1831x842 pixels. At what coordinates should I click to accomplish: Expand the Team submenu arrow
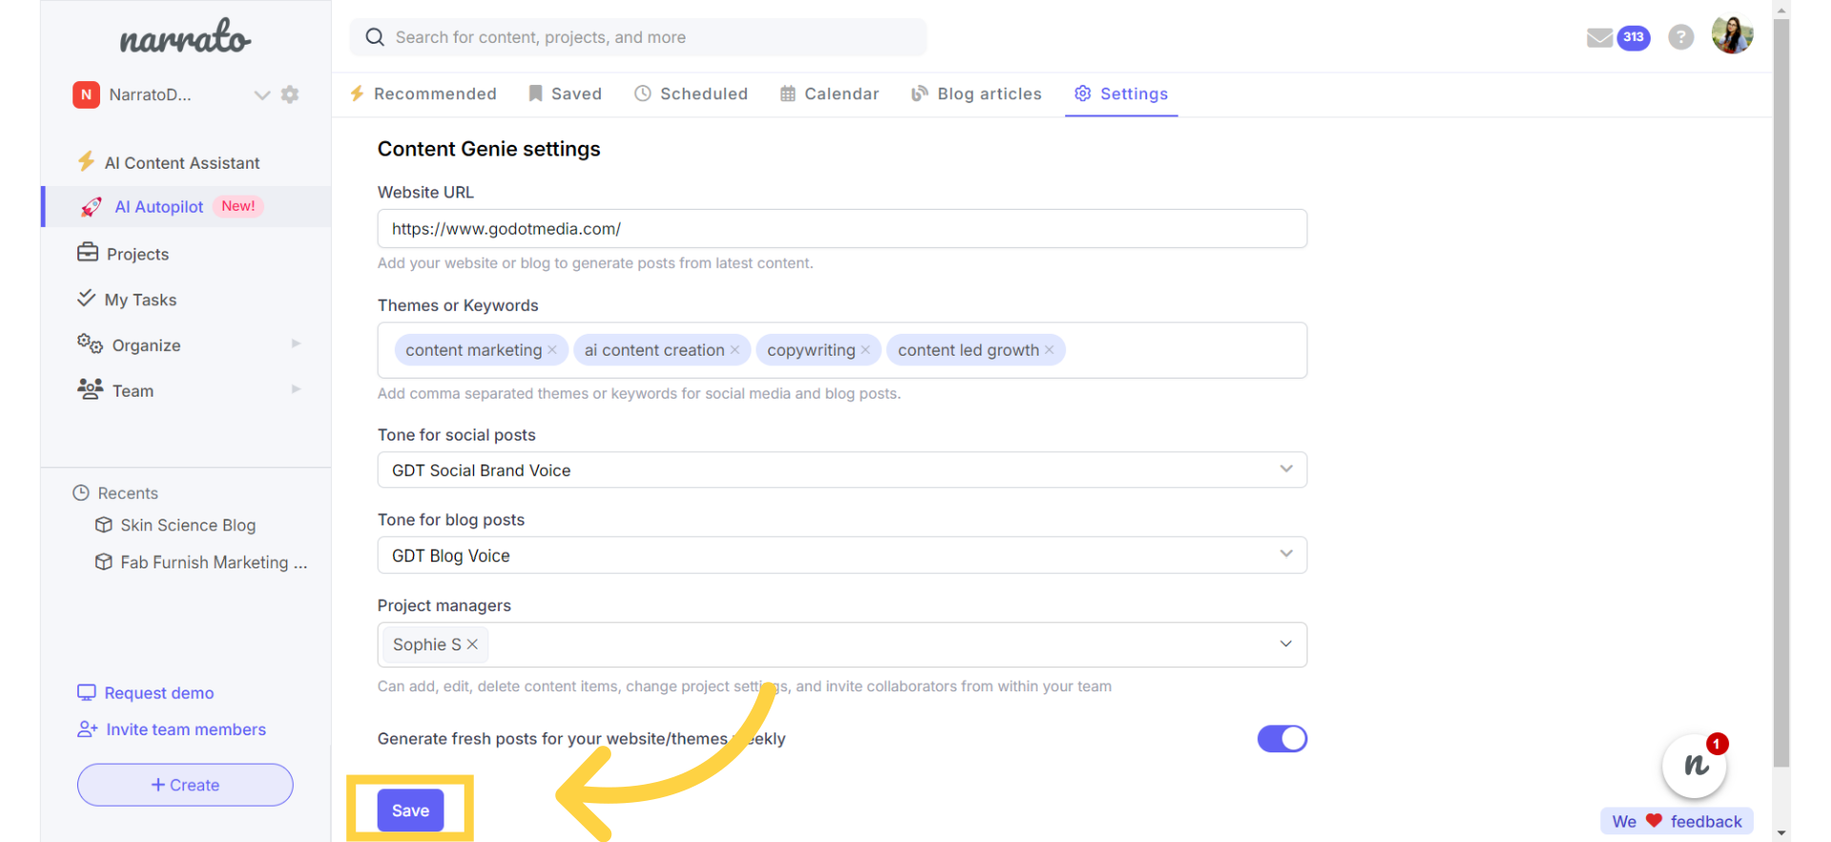pyautogui.click(x=296, y=390)
